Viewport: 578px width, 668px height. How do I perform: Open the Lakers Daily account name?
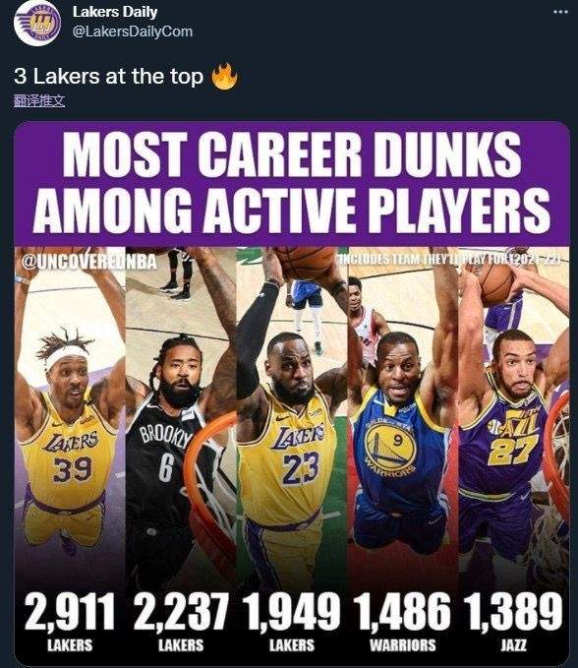click(115, 12)
